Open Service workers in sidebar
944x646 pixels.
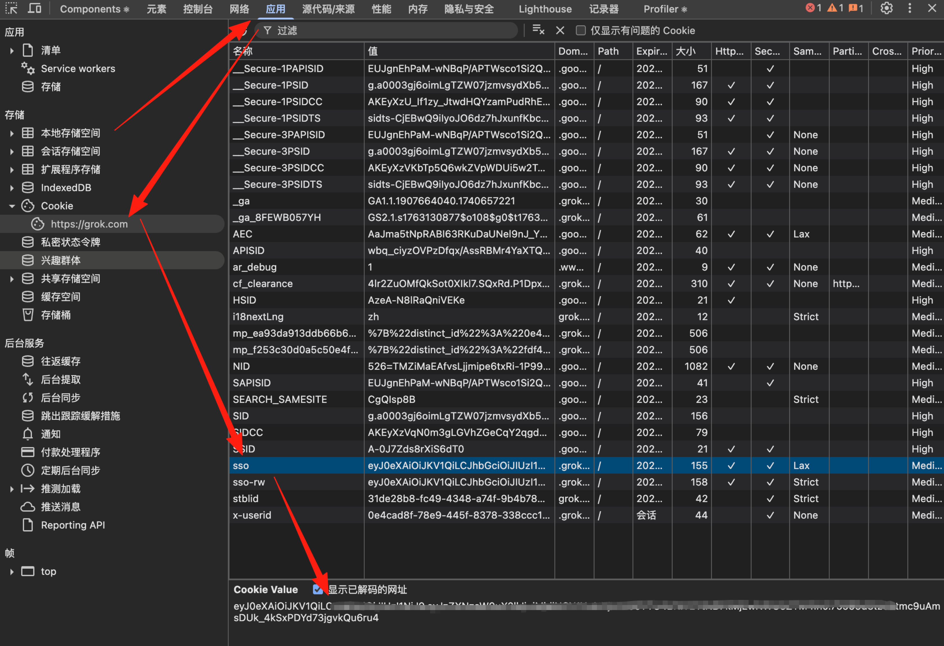pos(77,69)
